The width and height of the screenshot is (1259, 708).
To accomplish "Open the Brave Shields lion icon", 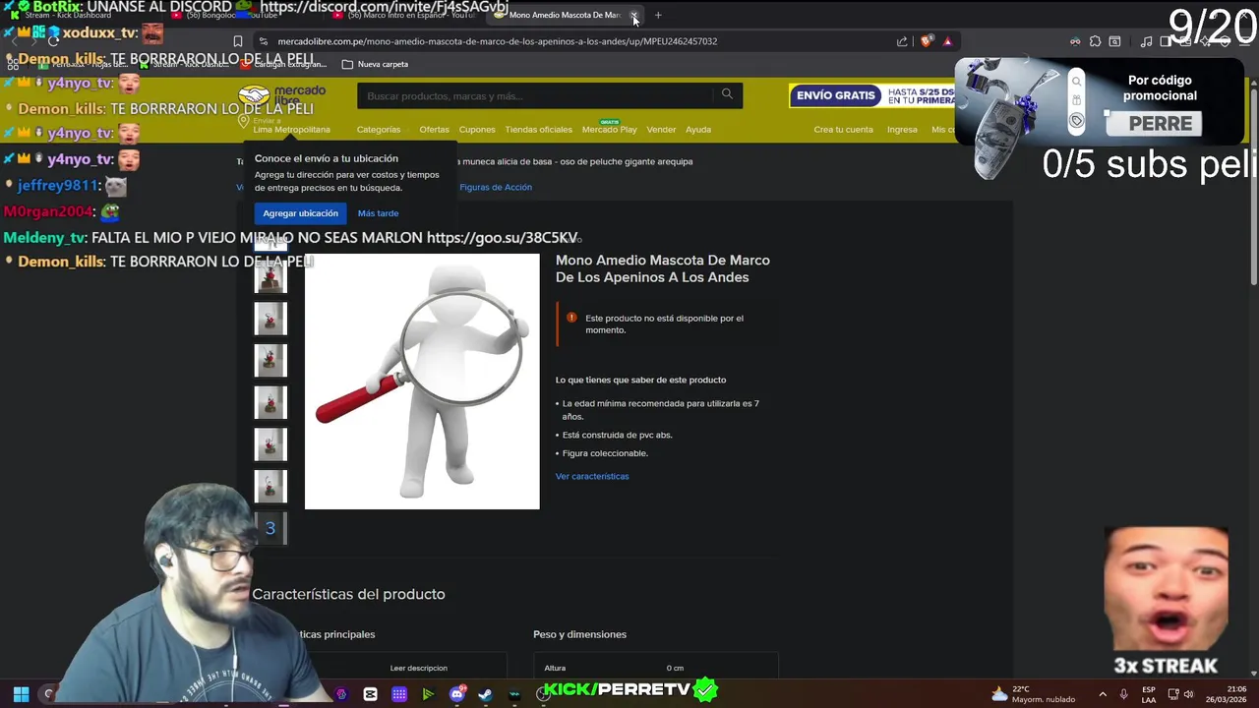I will click(926, 41).
